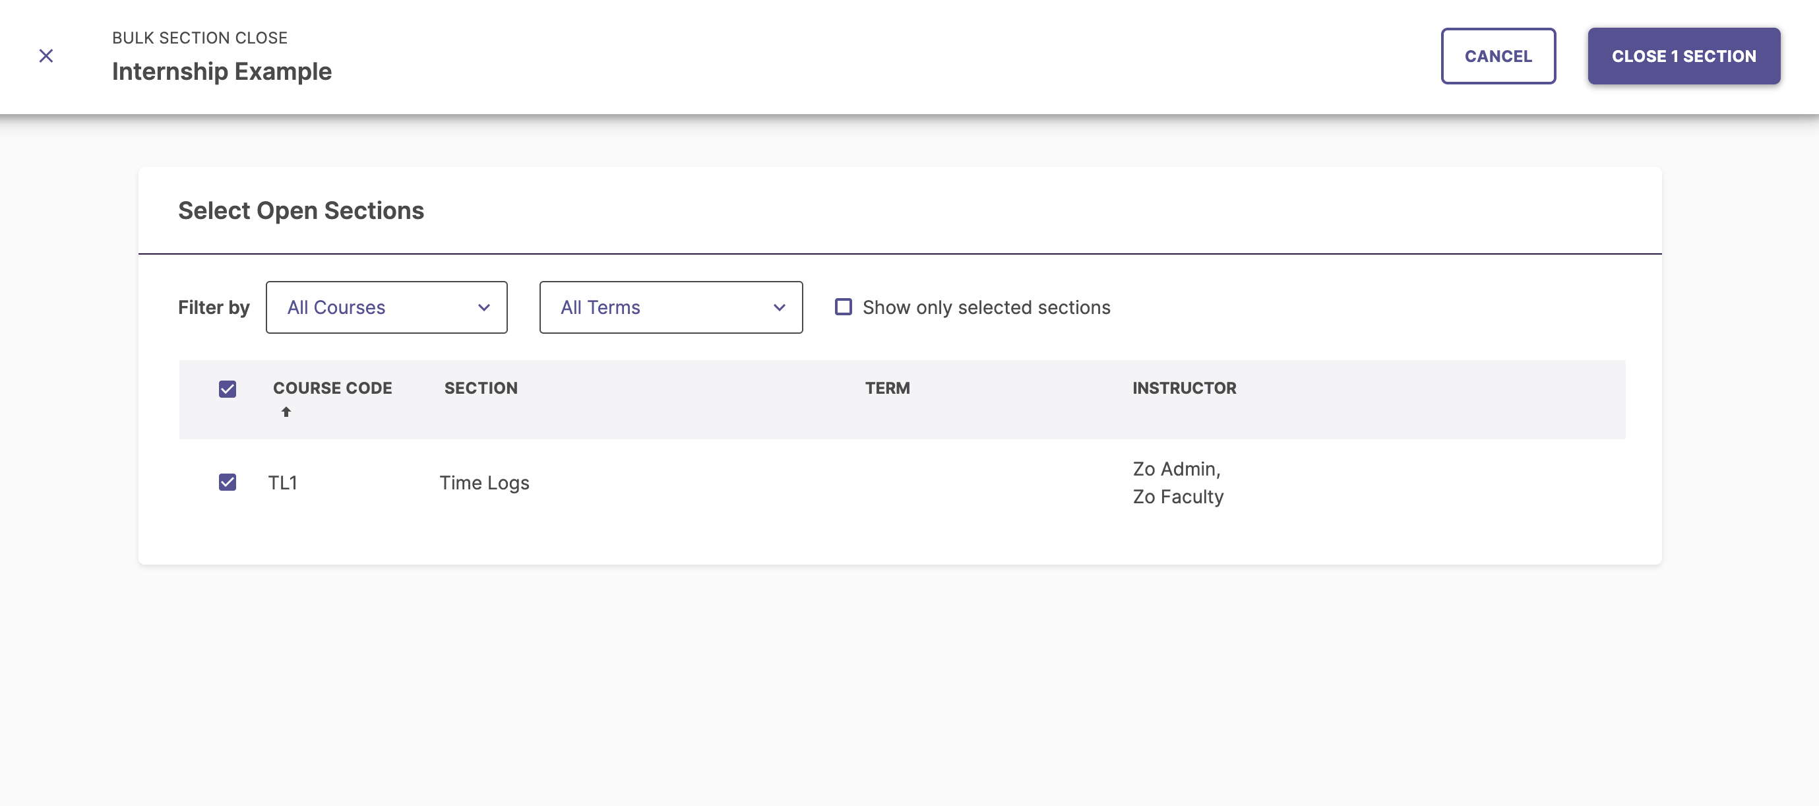Click the CLOSE 1 SECTION button
Viewport: 1819px width, 806px height.
[1683, 56]
